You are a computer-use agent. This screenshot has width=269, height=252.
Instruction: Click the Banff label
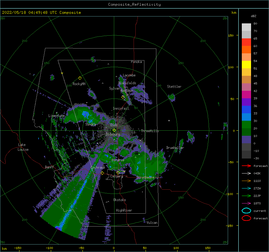pyautogui.click(x=49, y=167)
